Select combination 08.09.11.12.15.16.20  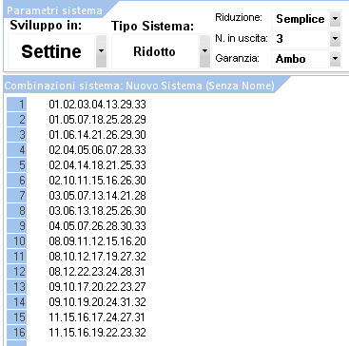(x=97, y=241)
